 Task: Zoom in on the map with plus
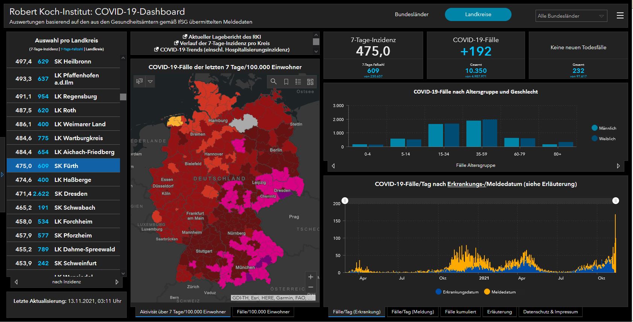pos(311,277)
